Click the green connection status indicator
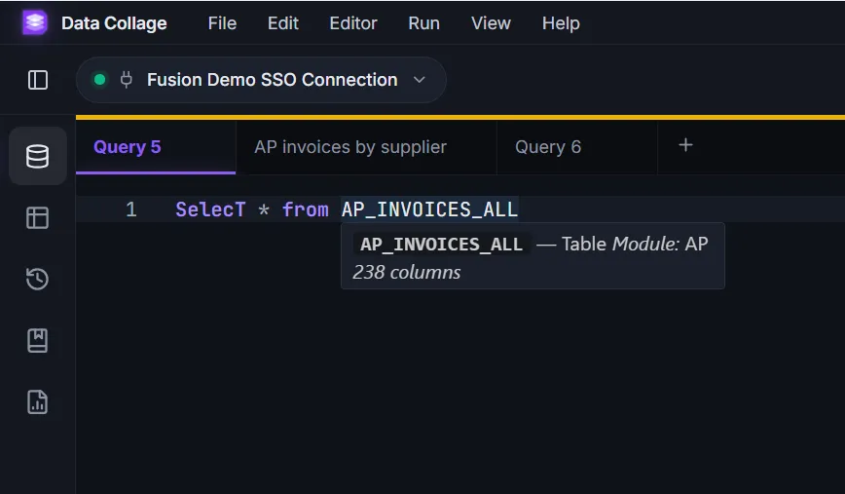 [99, 80]
